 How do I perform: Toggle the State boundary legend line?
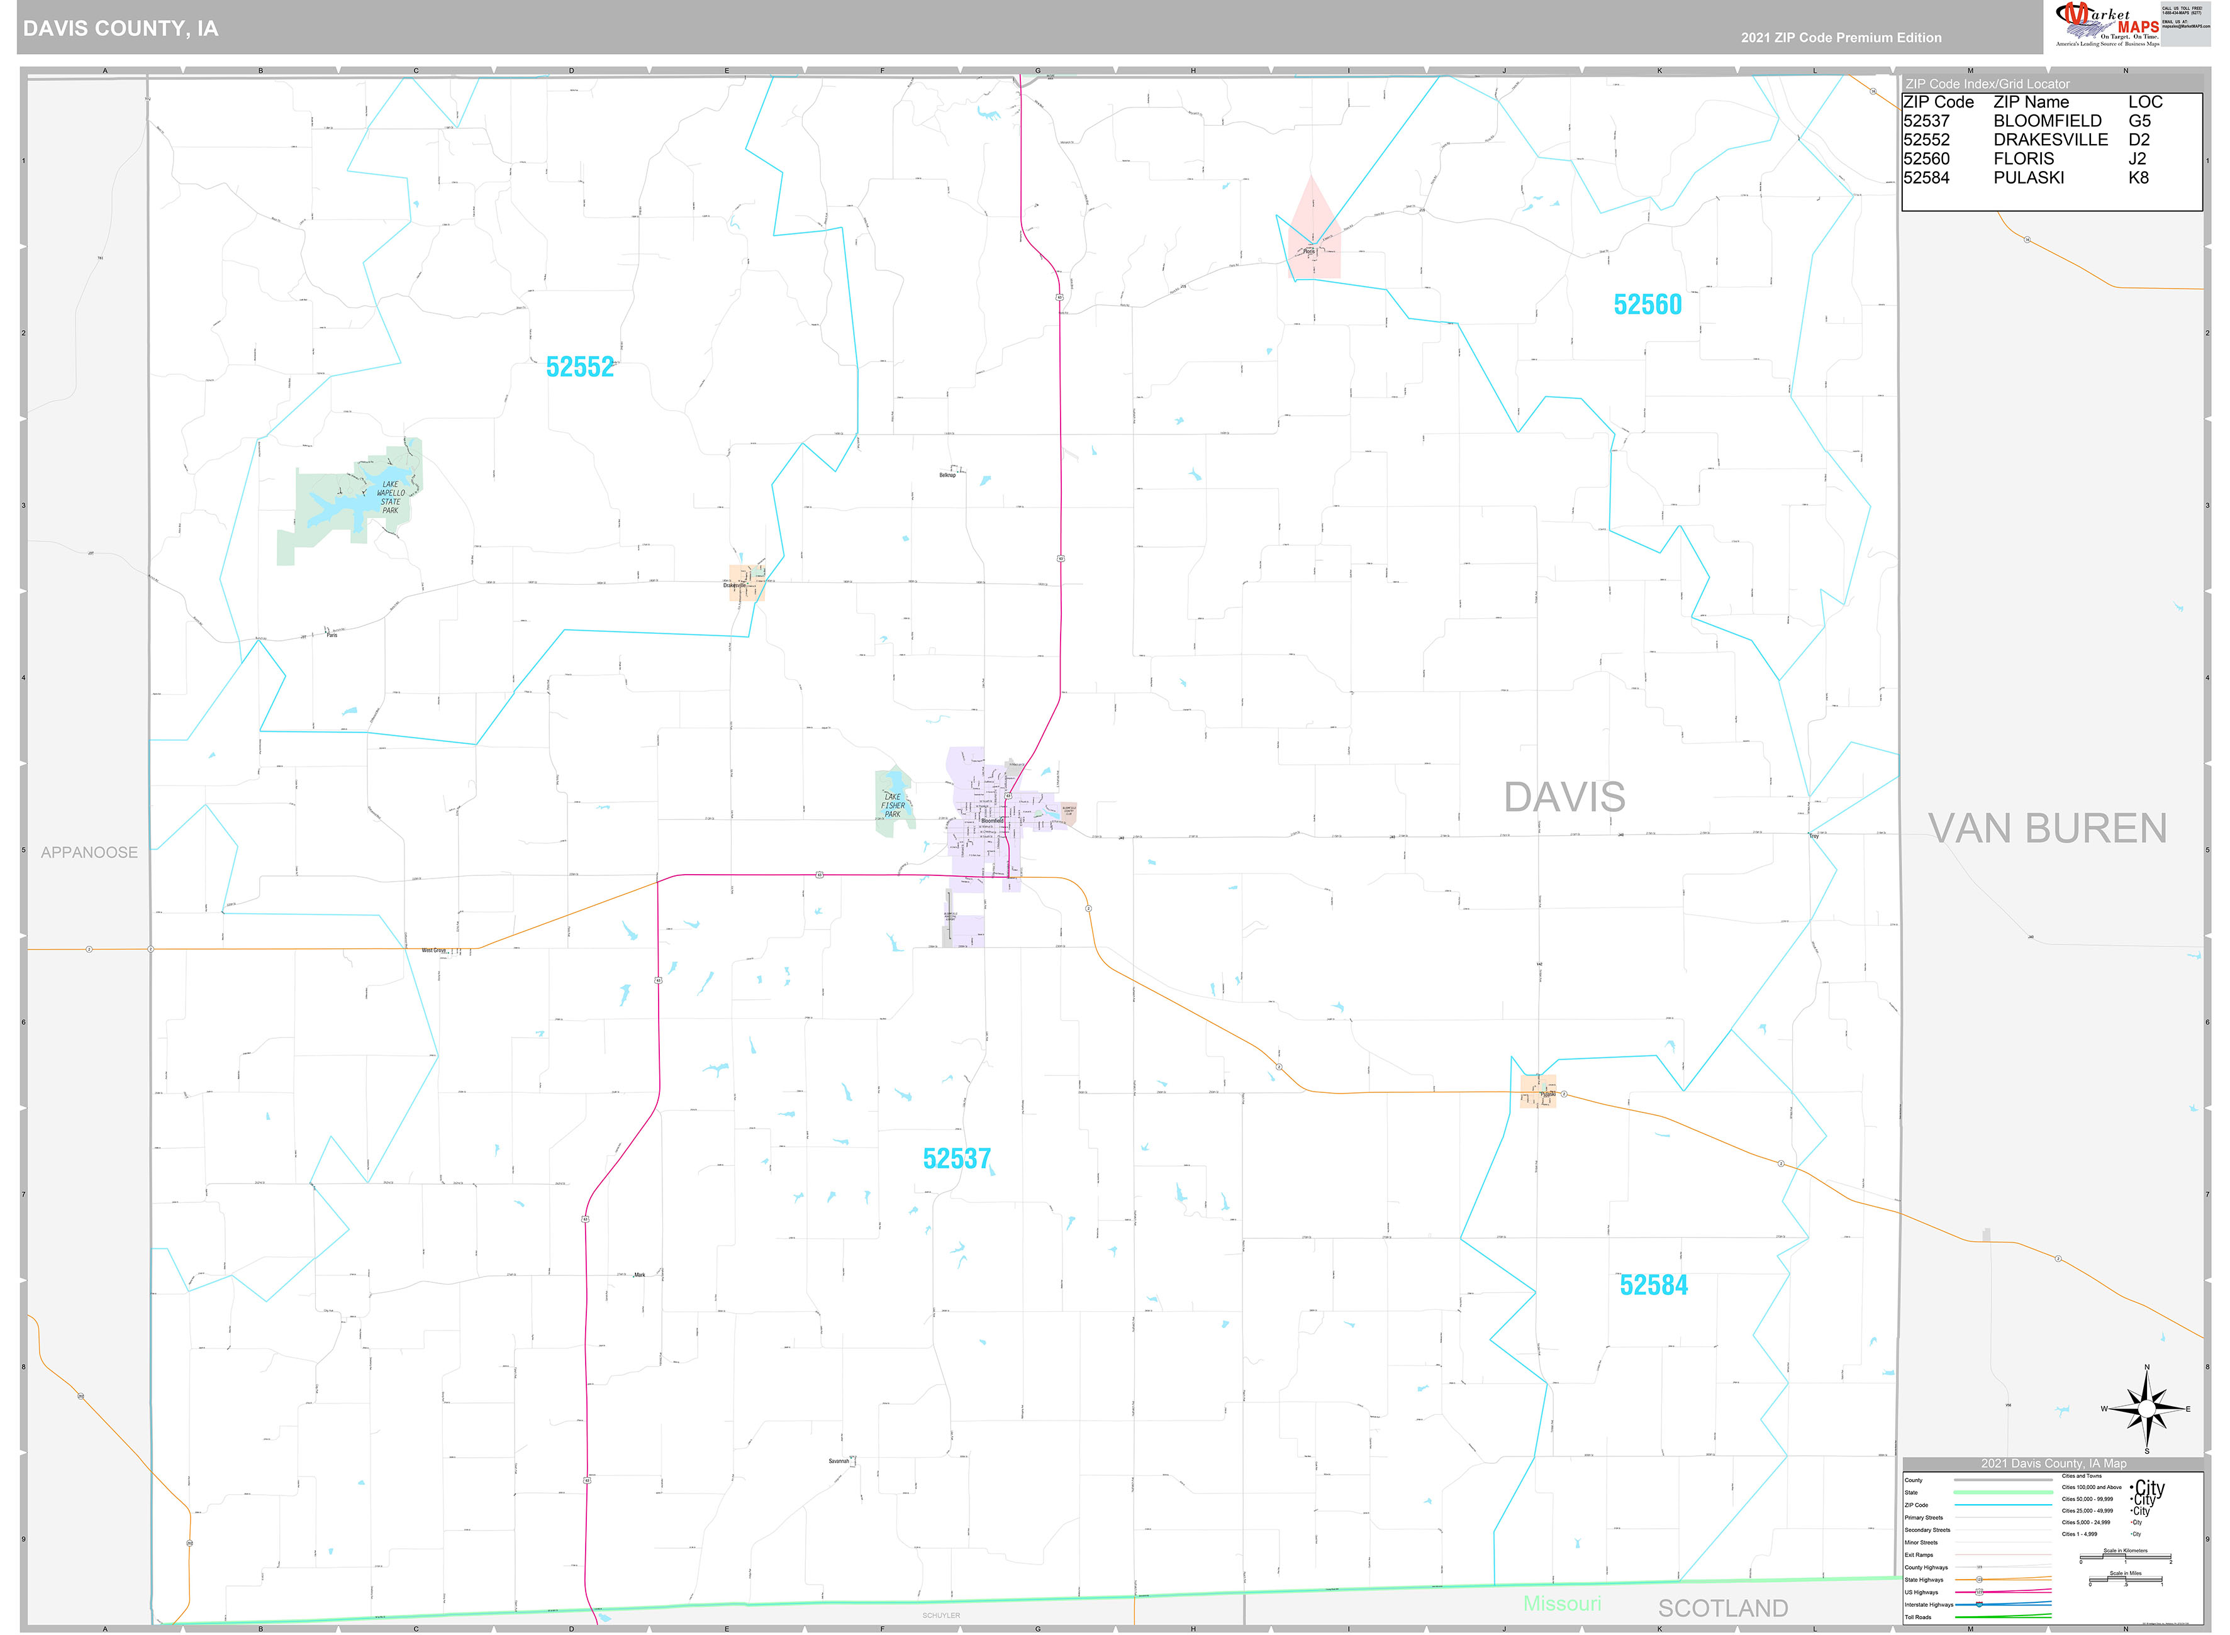tap(2002, 1492)
